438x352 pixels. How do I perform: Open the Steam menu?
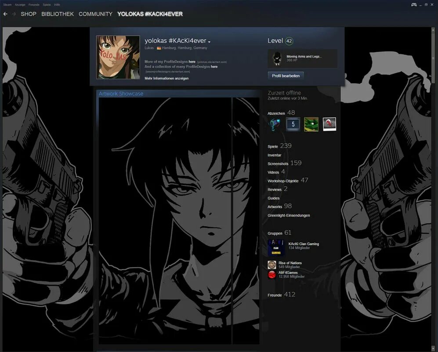(x=7, y=5)
